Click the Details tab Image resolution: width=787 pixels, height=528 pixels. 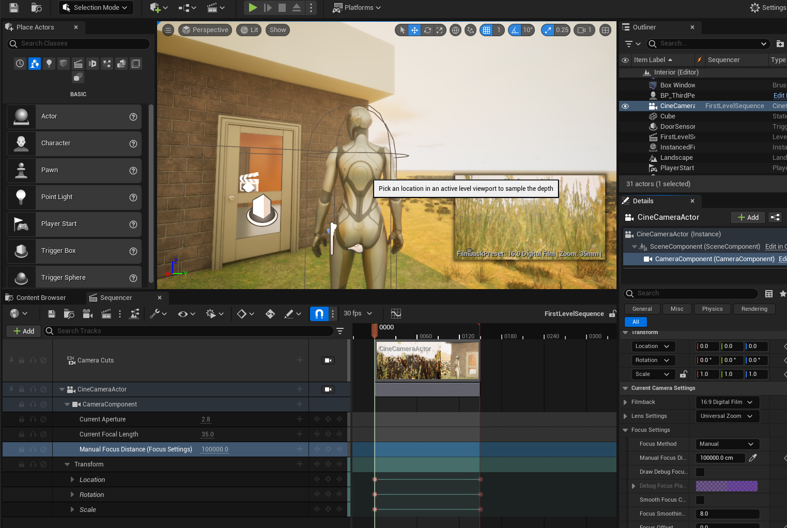pyautogui.click(x=643, y=201)
